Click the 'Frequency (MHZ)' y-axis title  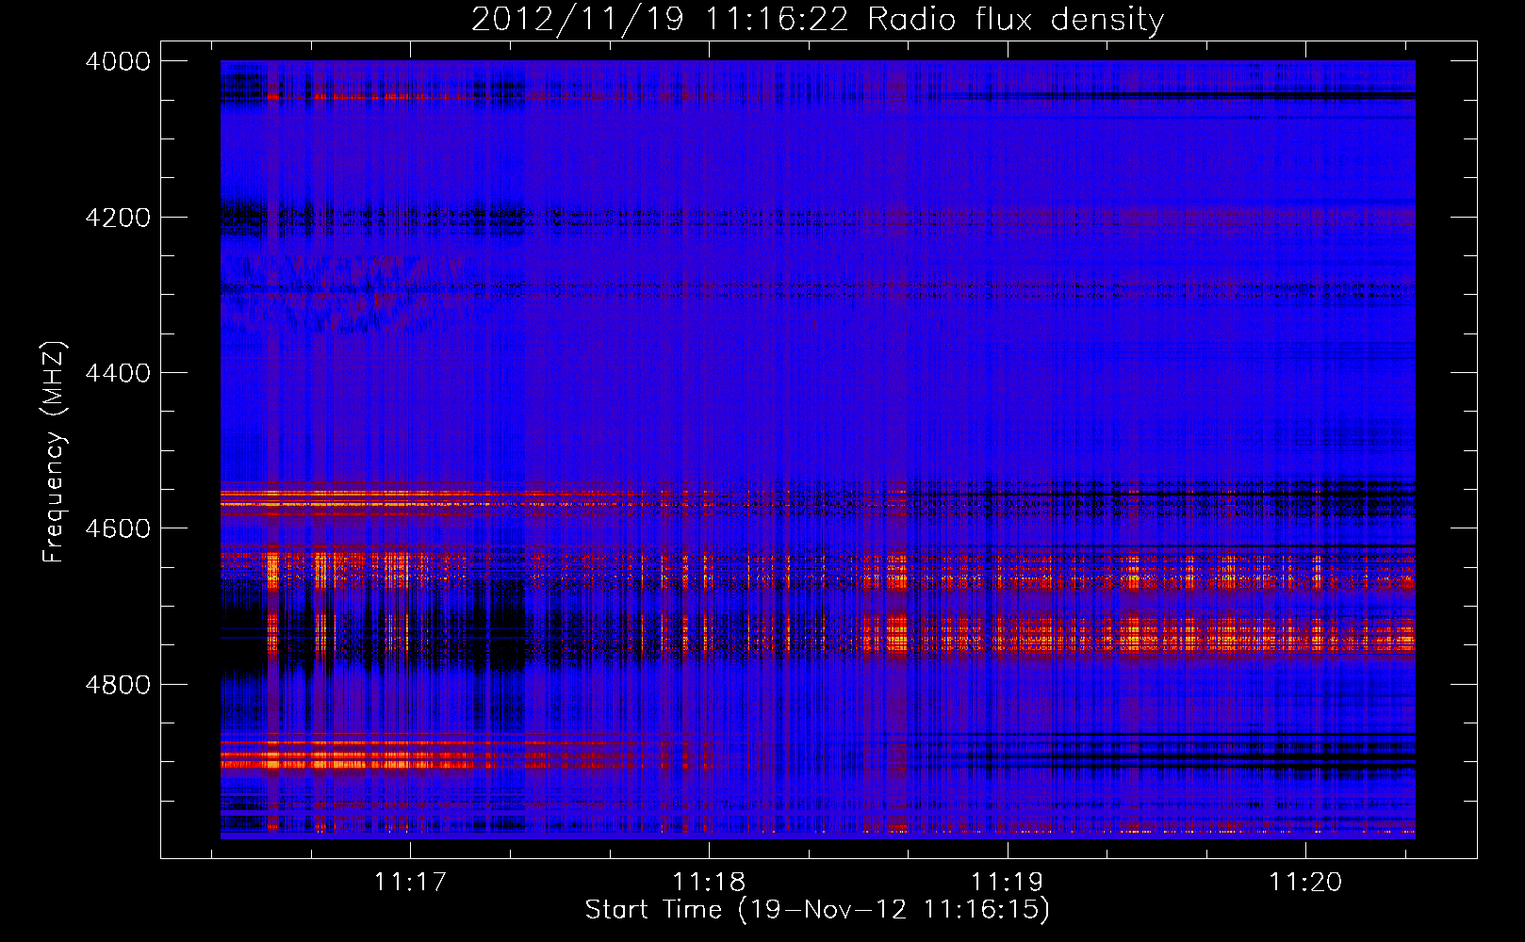click(55, 451)
